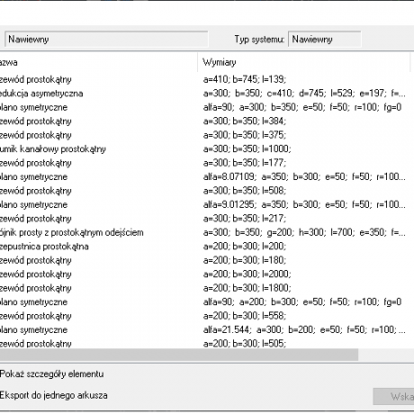
Task: Select the Redukcja asymetryczna row
Action: (205, 94)
